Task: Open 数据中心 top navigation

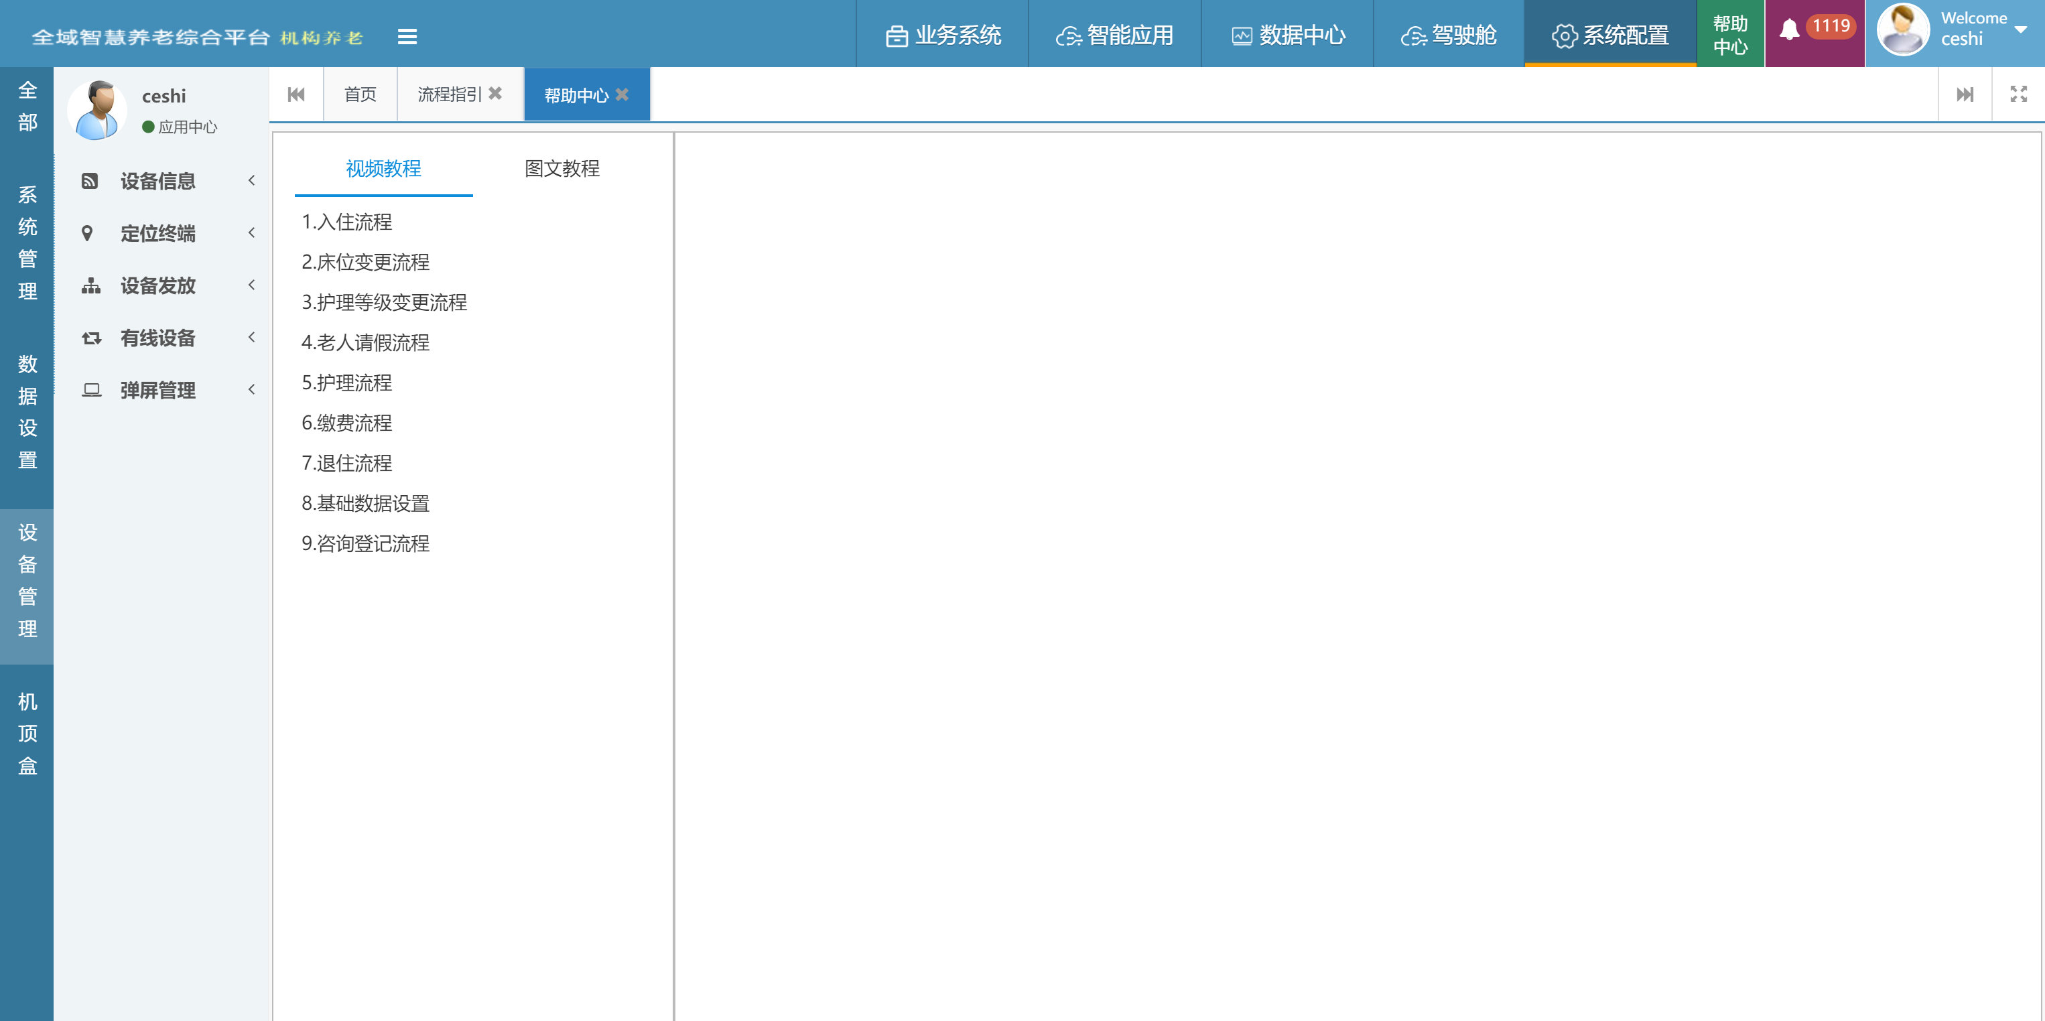Action: [x=1287, y=34]
